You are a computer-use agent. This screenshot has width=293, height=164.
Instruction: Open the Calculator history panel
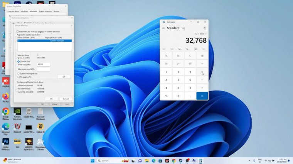[205, 28]
